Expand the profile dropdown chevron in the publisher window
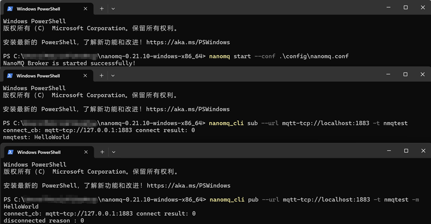 coord(113,152)
